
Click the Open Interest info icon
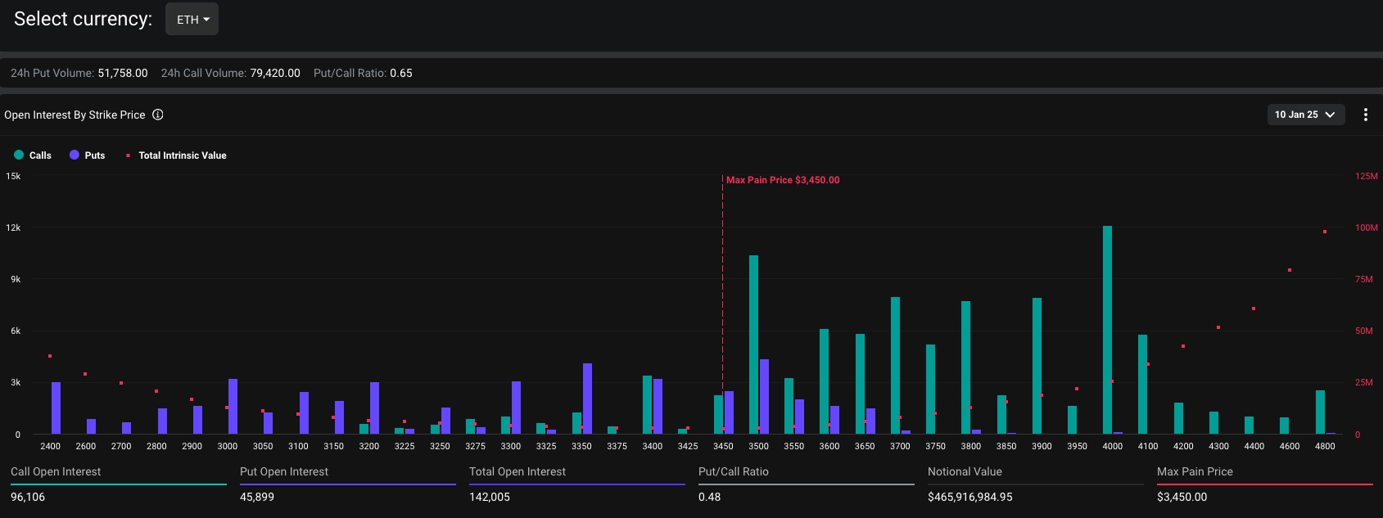(x=158, y=115)
